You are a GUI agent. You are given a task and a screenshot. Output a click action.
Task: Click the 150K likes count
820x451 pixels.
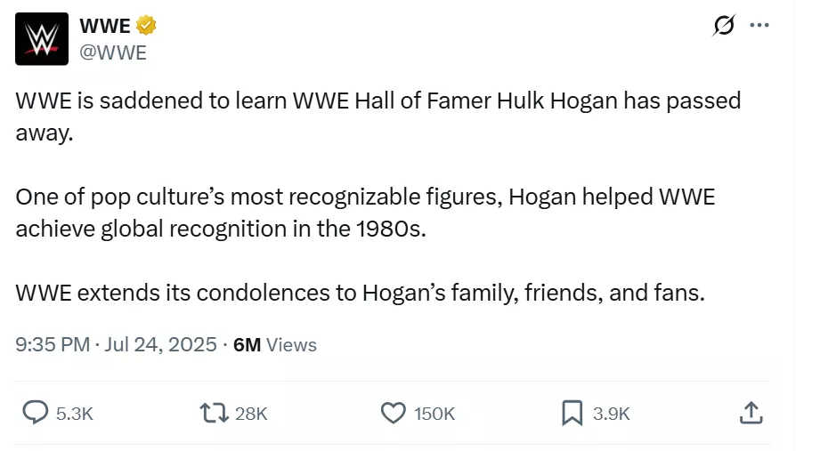pos(434,414)
